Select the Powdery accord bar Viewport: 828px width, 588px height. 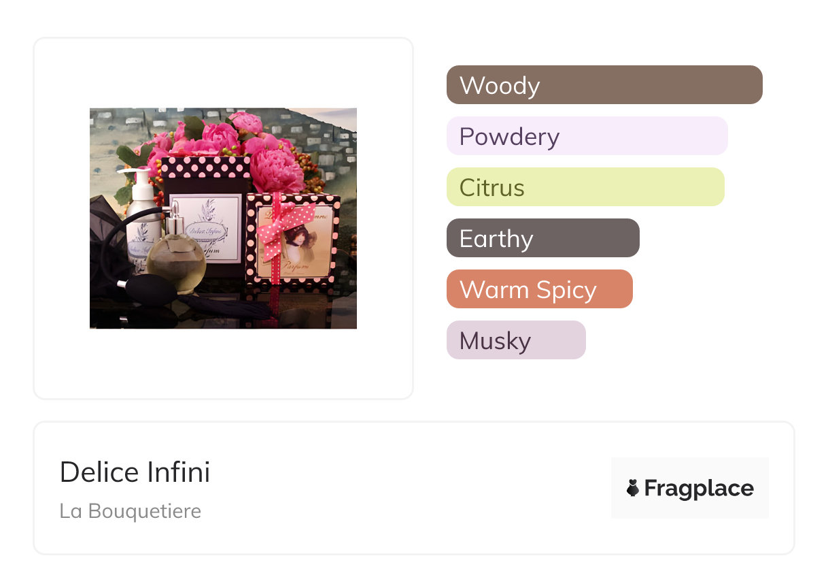[x=587, y=136]
